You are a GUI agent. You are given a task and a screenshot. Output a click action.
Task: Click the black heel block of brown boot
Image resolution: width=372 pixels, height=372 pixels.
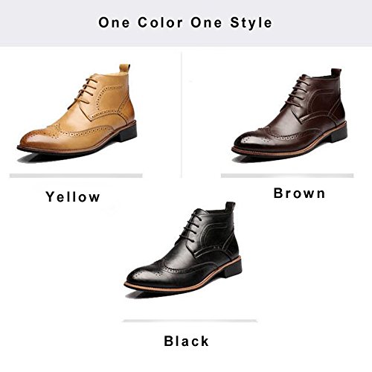click(x=339, y=135)
